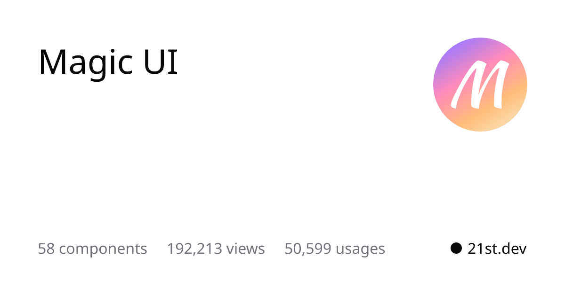The width and height of the screenshot is (565, 296).
Task: Open the 58 components stat
Action: 92,249
